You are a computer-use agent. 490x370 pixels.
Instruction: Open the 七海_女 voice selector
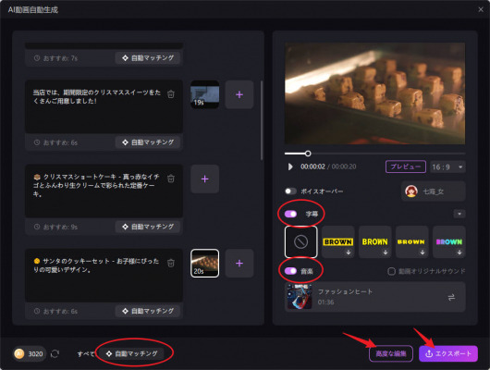[434, 191]
